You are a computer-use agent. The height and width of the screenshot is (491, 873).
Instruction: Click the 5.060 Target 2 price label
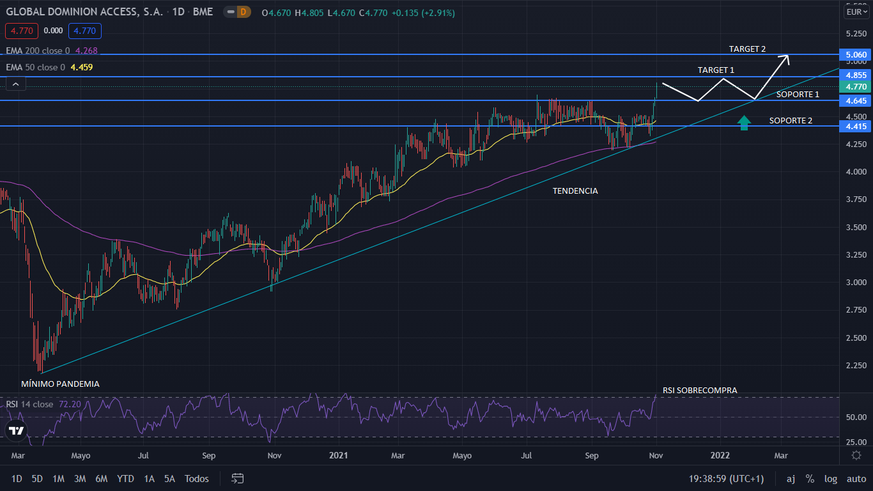(856, 55)
